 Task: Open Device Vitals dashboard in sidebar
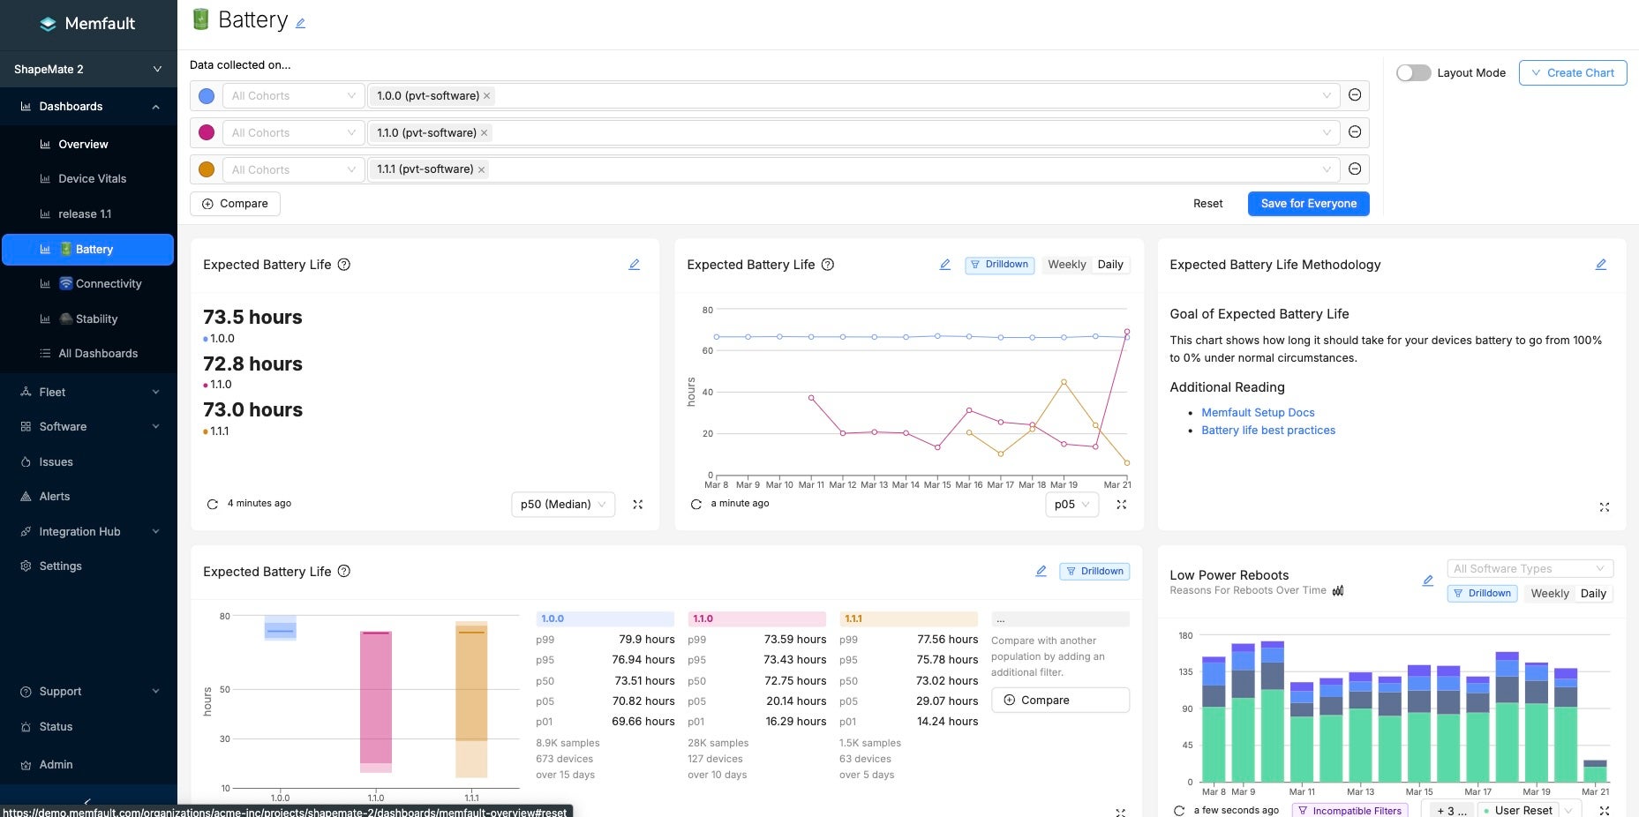(92, 179)
